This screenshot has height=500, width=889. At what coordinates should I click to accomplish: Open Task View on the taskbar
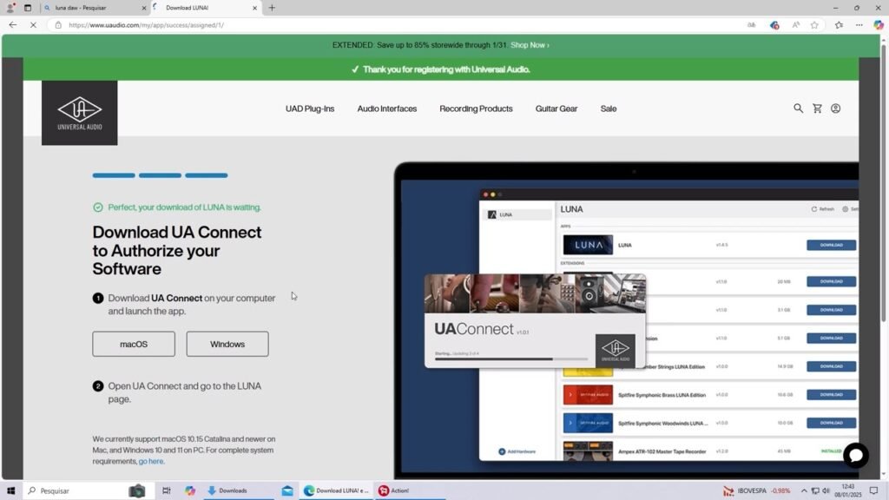(166, 490)
